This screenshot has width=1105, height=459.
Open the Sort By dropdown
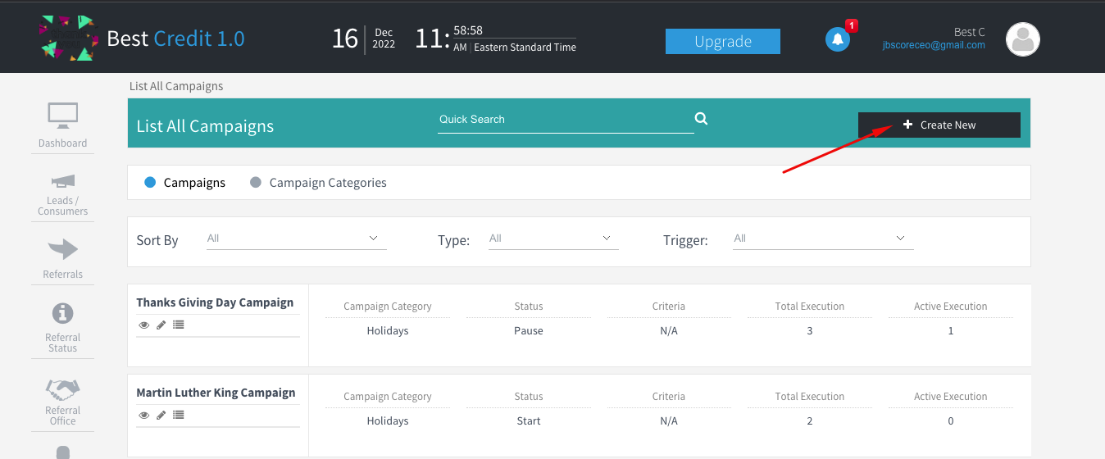click(x=296, y=239)
